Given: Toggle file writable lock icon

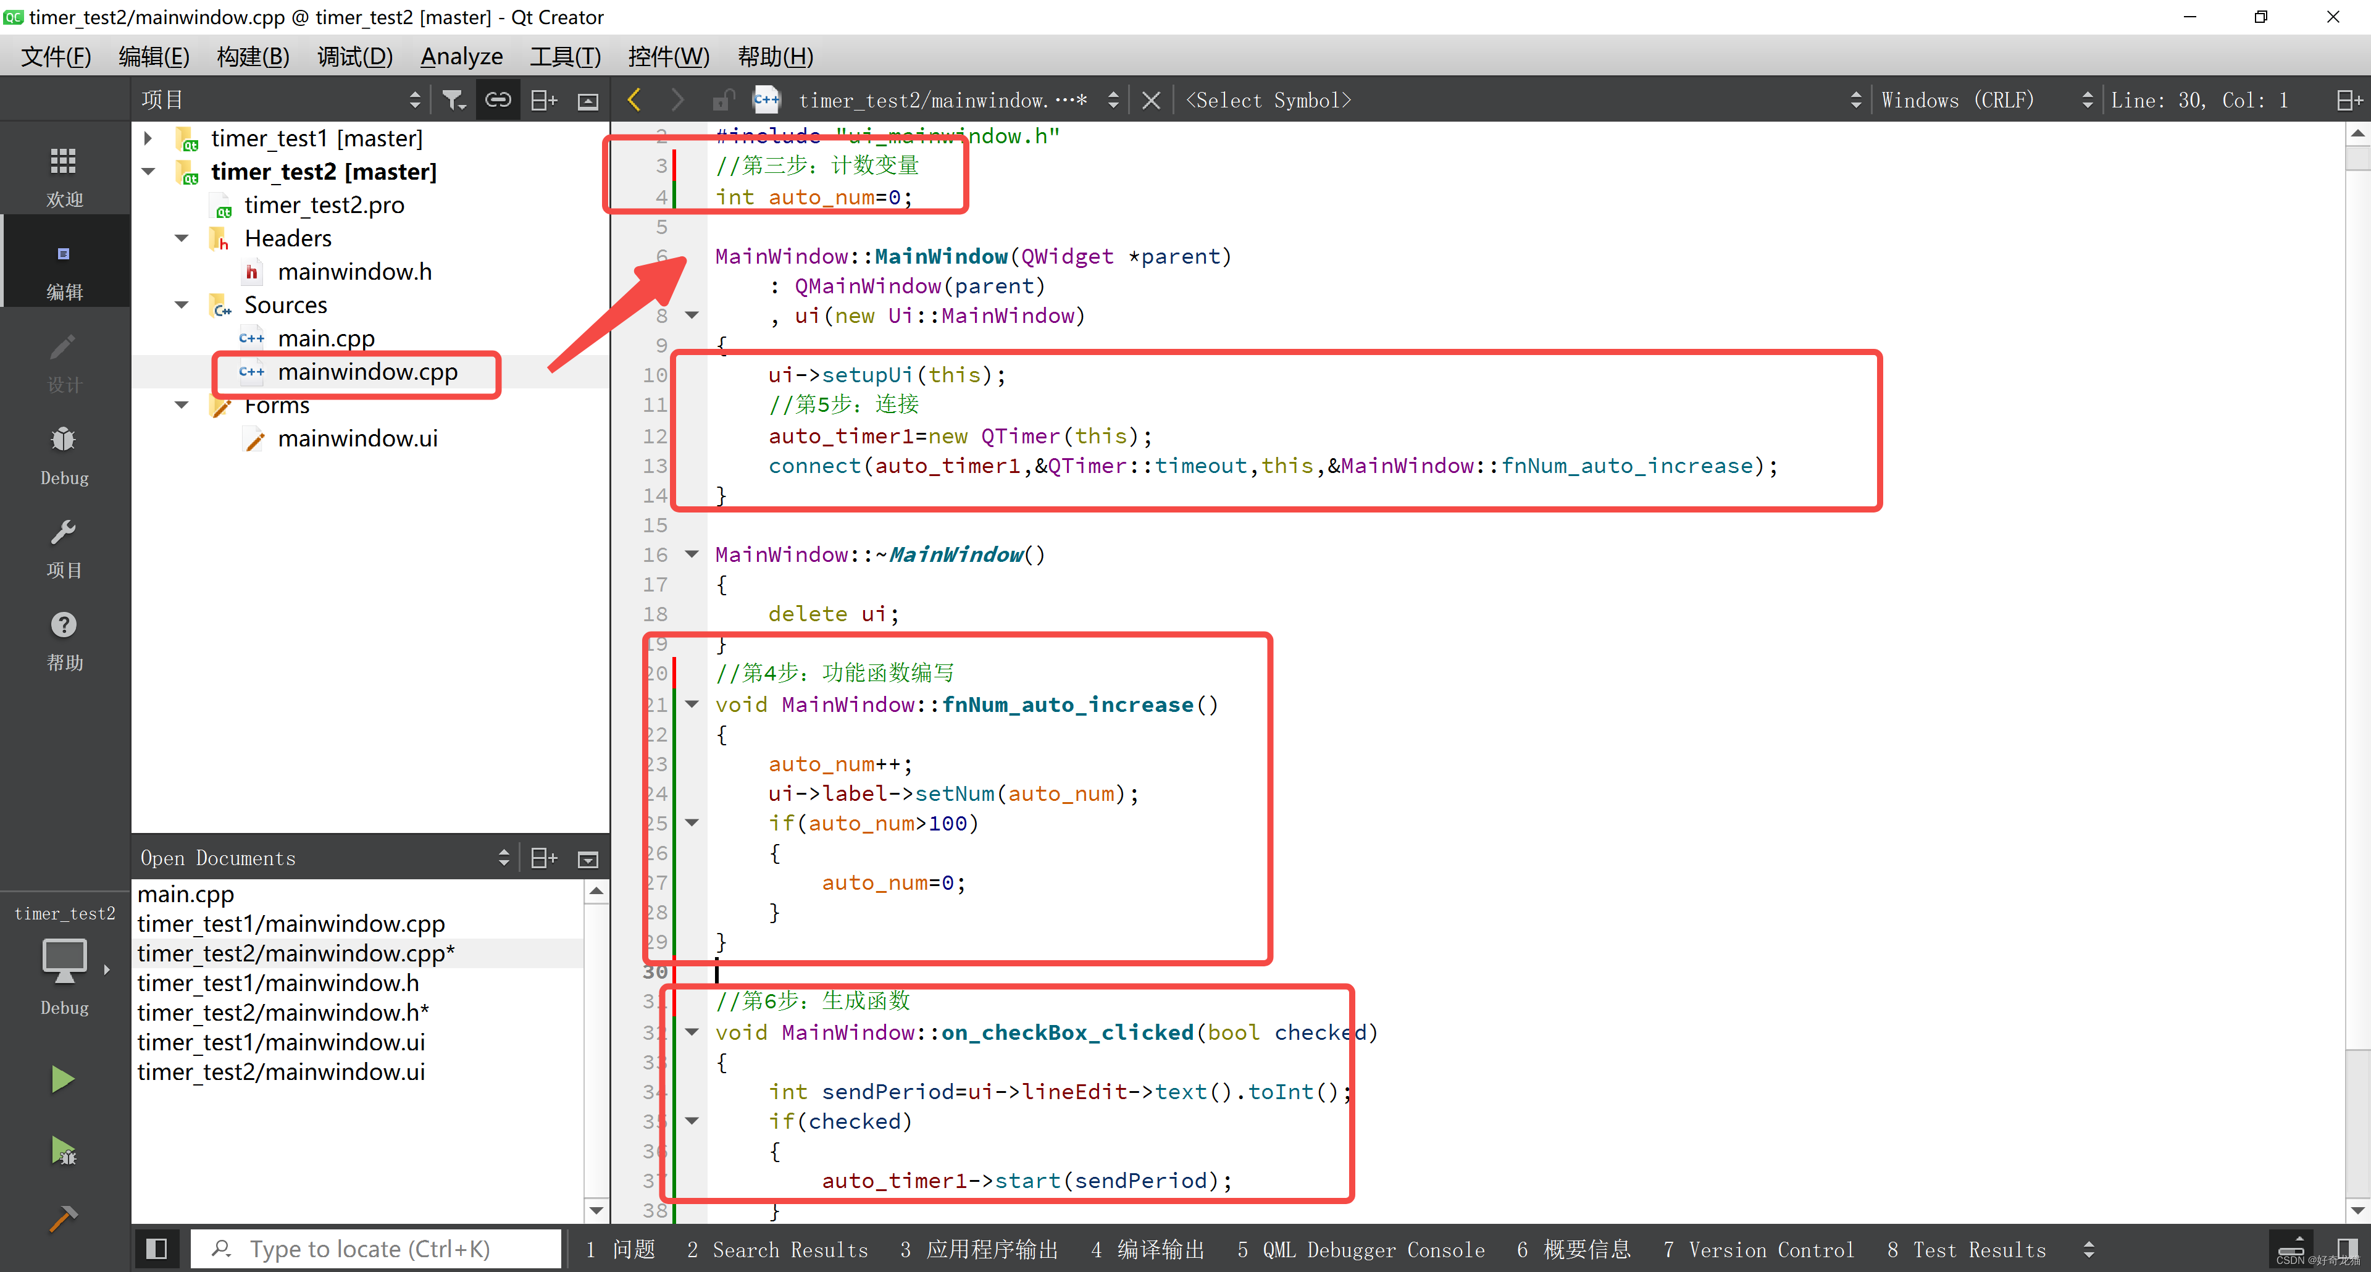Looking at the screenshot, I should [x=724, y=99].
